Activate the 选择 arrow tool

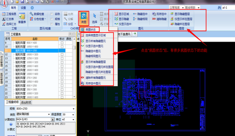95,18
